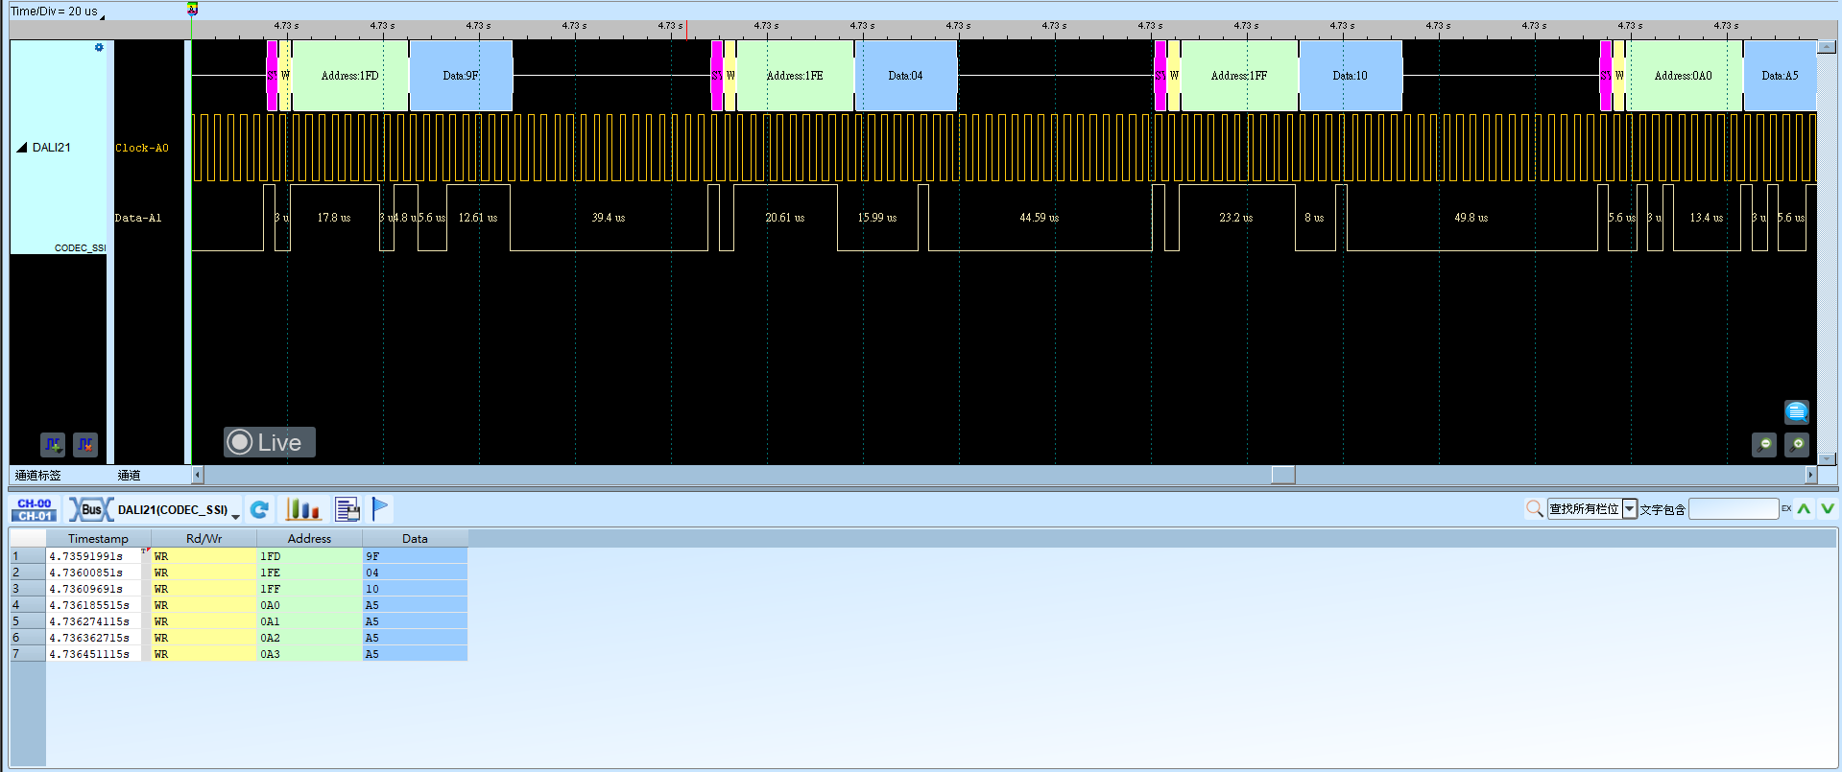
Task: Click the Address:0A0 decode block in waveform
Action: point(1684,76)
